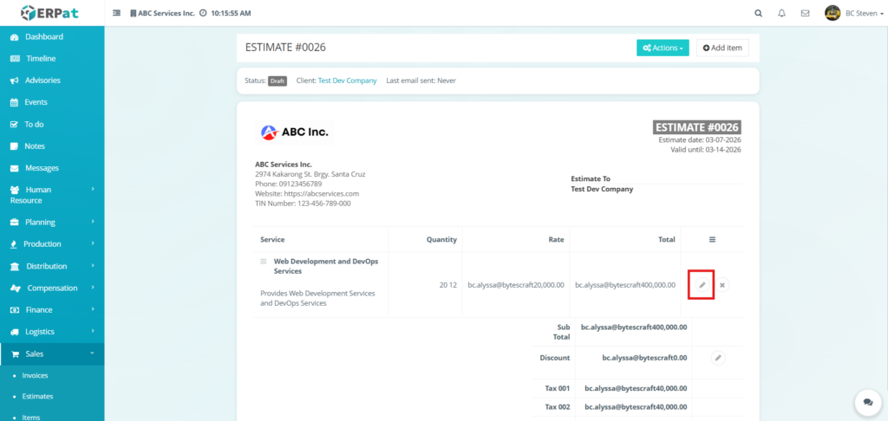This screenshot has height=421, width=888.
Task: Go to Dashboard in sidebar
Action: point(43,37)
